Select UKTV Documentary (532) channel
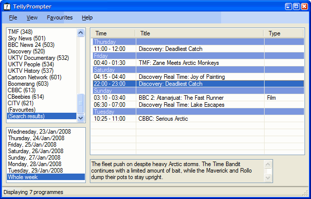Screen dimensions: 311x199 (x=41, y=58)
